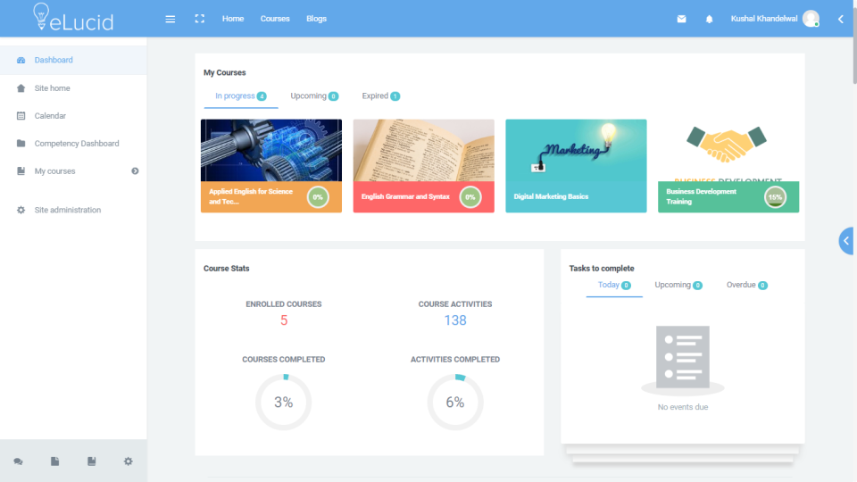Open Courses in top navigation
Viewport: 857px width, 482px height.
[275, 19]
